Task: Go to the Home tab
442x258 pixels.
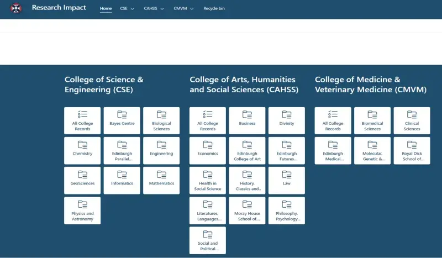Action: tap(106, 8)
